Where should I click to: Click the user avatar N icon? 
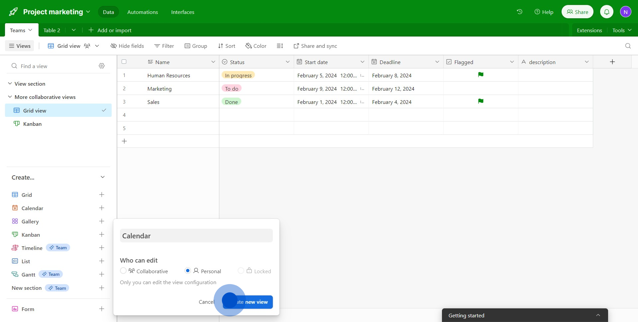click(x=625, y=12)
